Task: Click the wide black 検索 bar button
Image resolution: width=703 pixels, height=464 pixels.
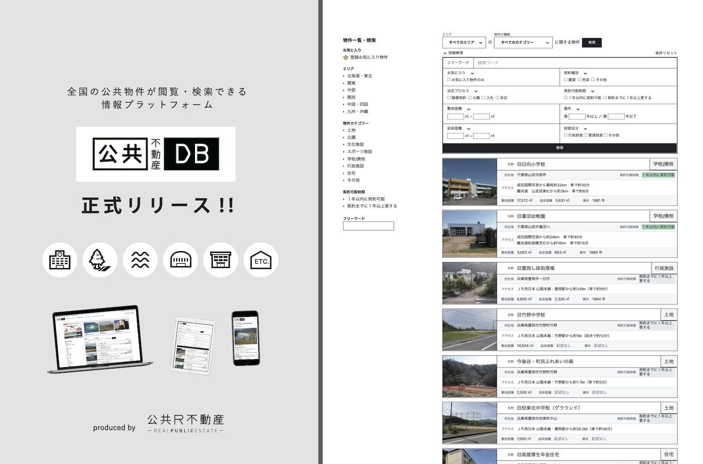Action: (x=560, y=148)
